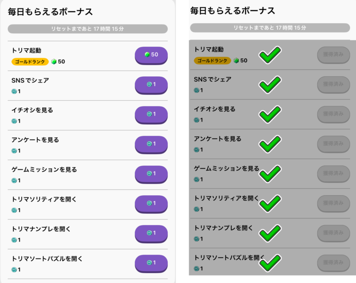Claim the トリマナンプレを開く 1 coin button
Viewport: 356px width, 283px height.
151,234
